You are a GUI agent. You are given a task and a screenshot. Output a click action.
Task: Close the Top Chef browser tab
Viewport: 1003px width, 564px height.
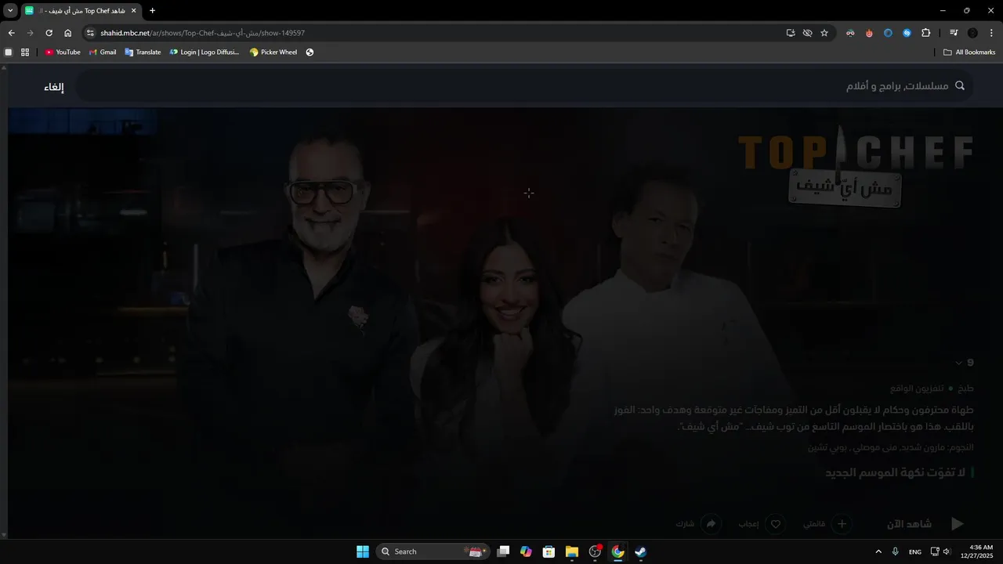click(133, 11)
